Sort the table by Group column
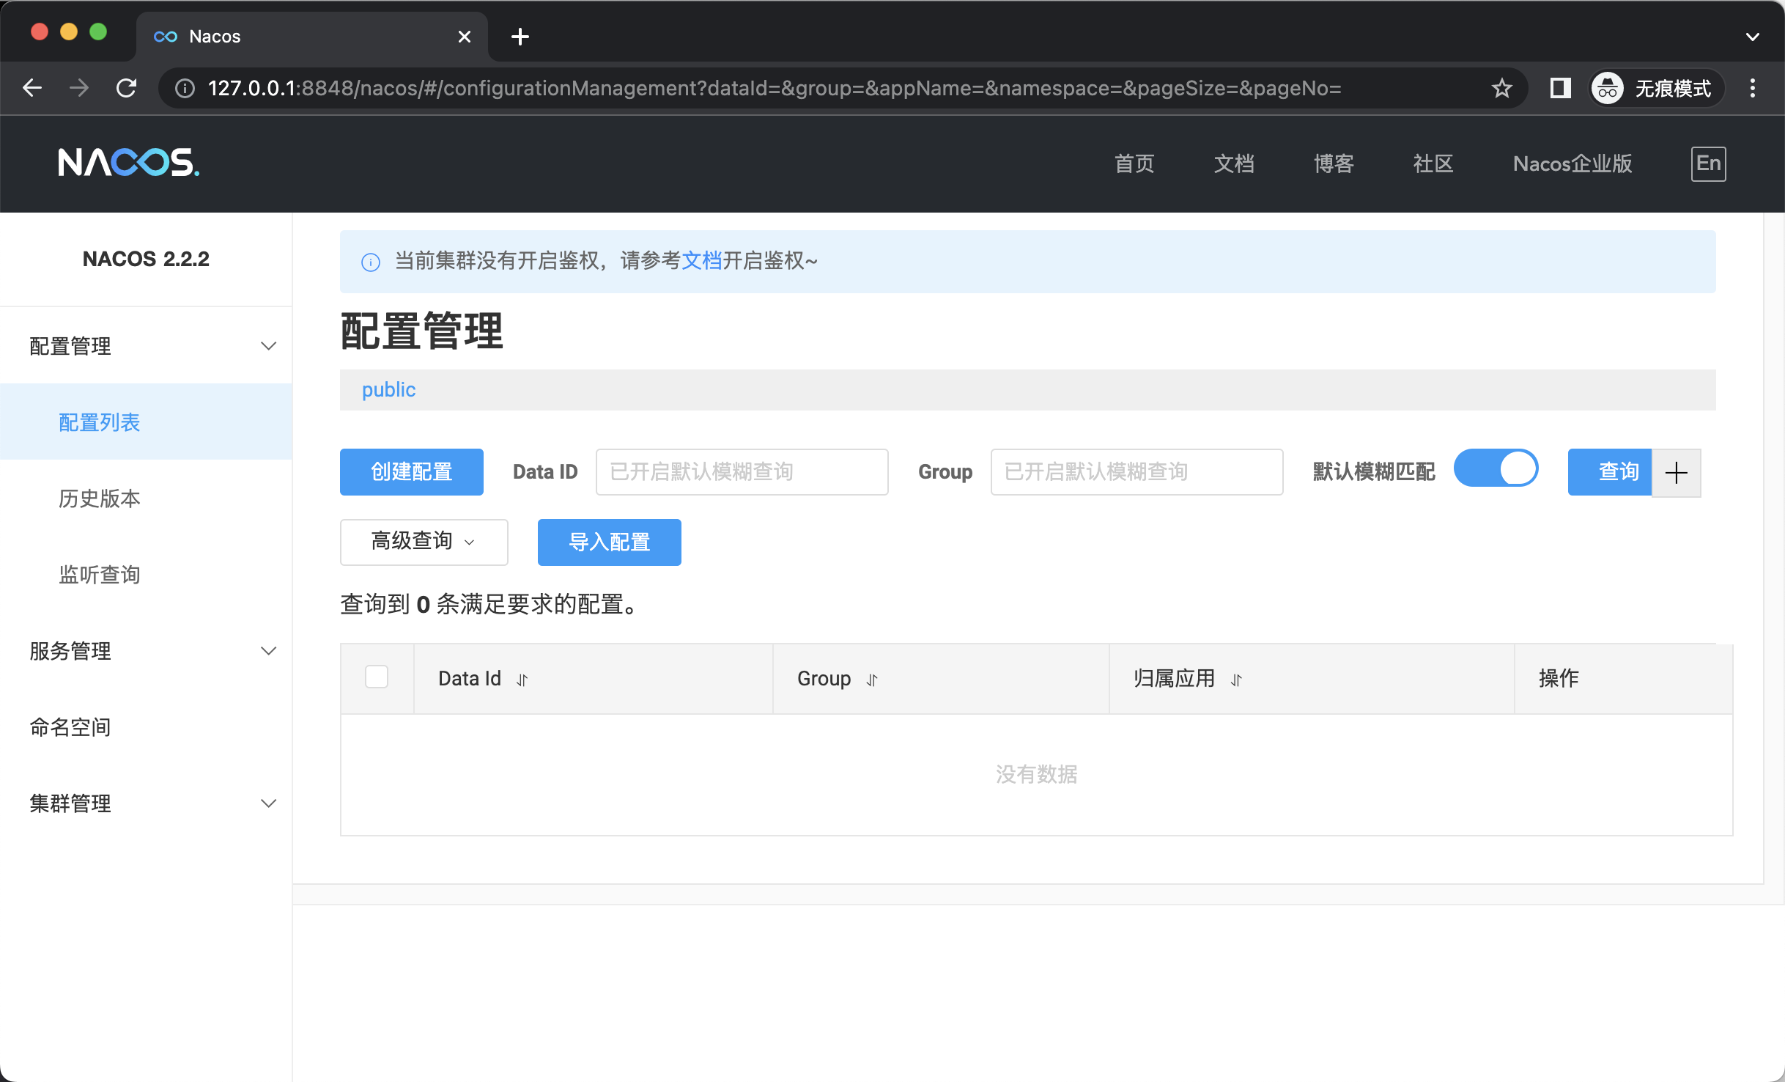Image resolution: width=1785 pixels, height=1082 pixels. (x=871, y=680)
